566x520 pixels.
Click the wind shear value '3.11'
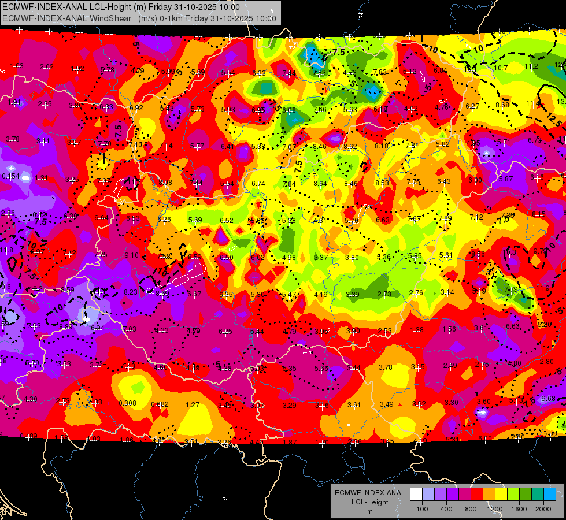coord(43,141)
